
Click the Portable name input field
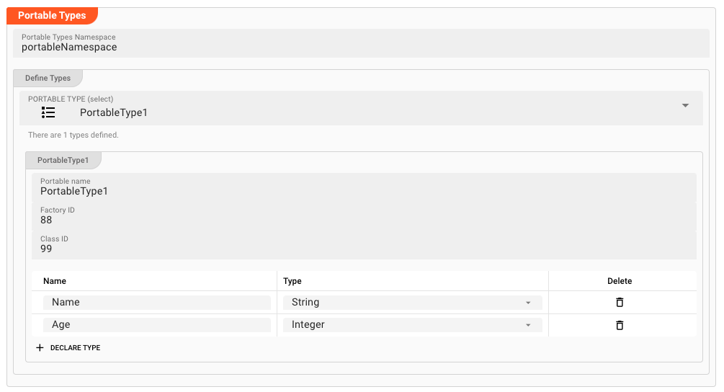tap(360, 191)
